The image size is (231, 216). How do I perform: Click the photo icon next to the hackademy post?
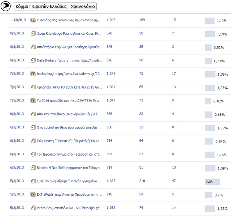33,74
